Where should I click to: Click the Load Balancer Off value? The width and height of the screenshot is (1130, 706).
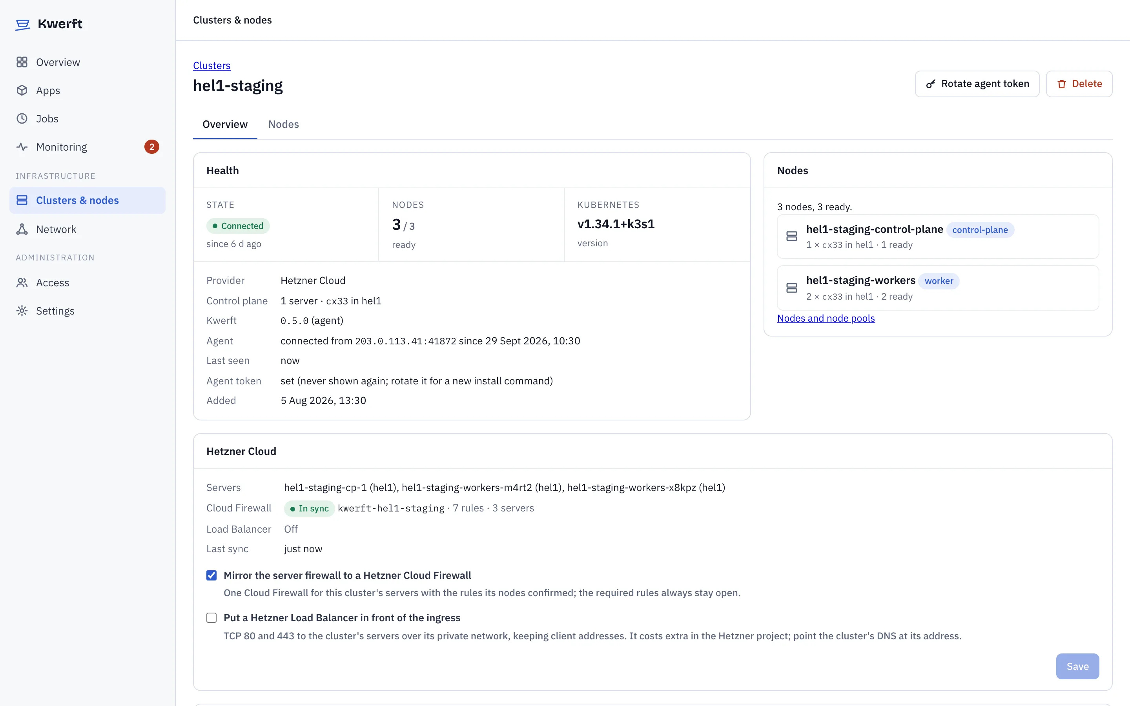[x=290, y=529]
